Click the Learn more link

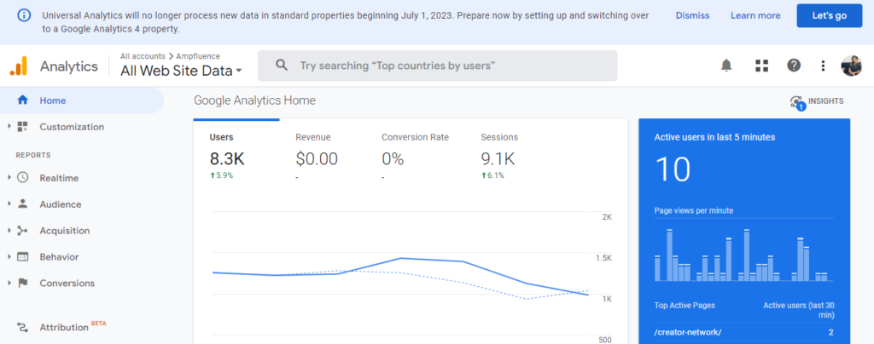pos(755,15)
